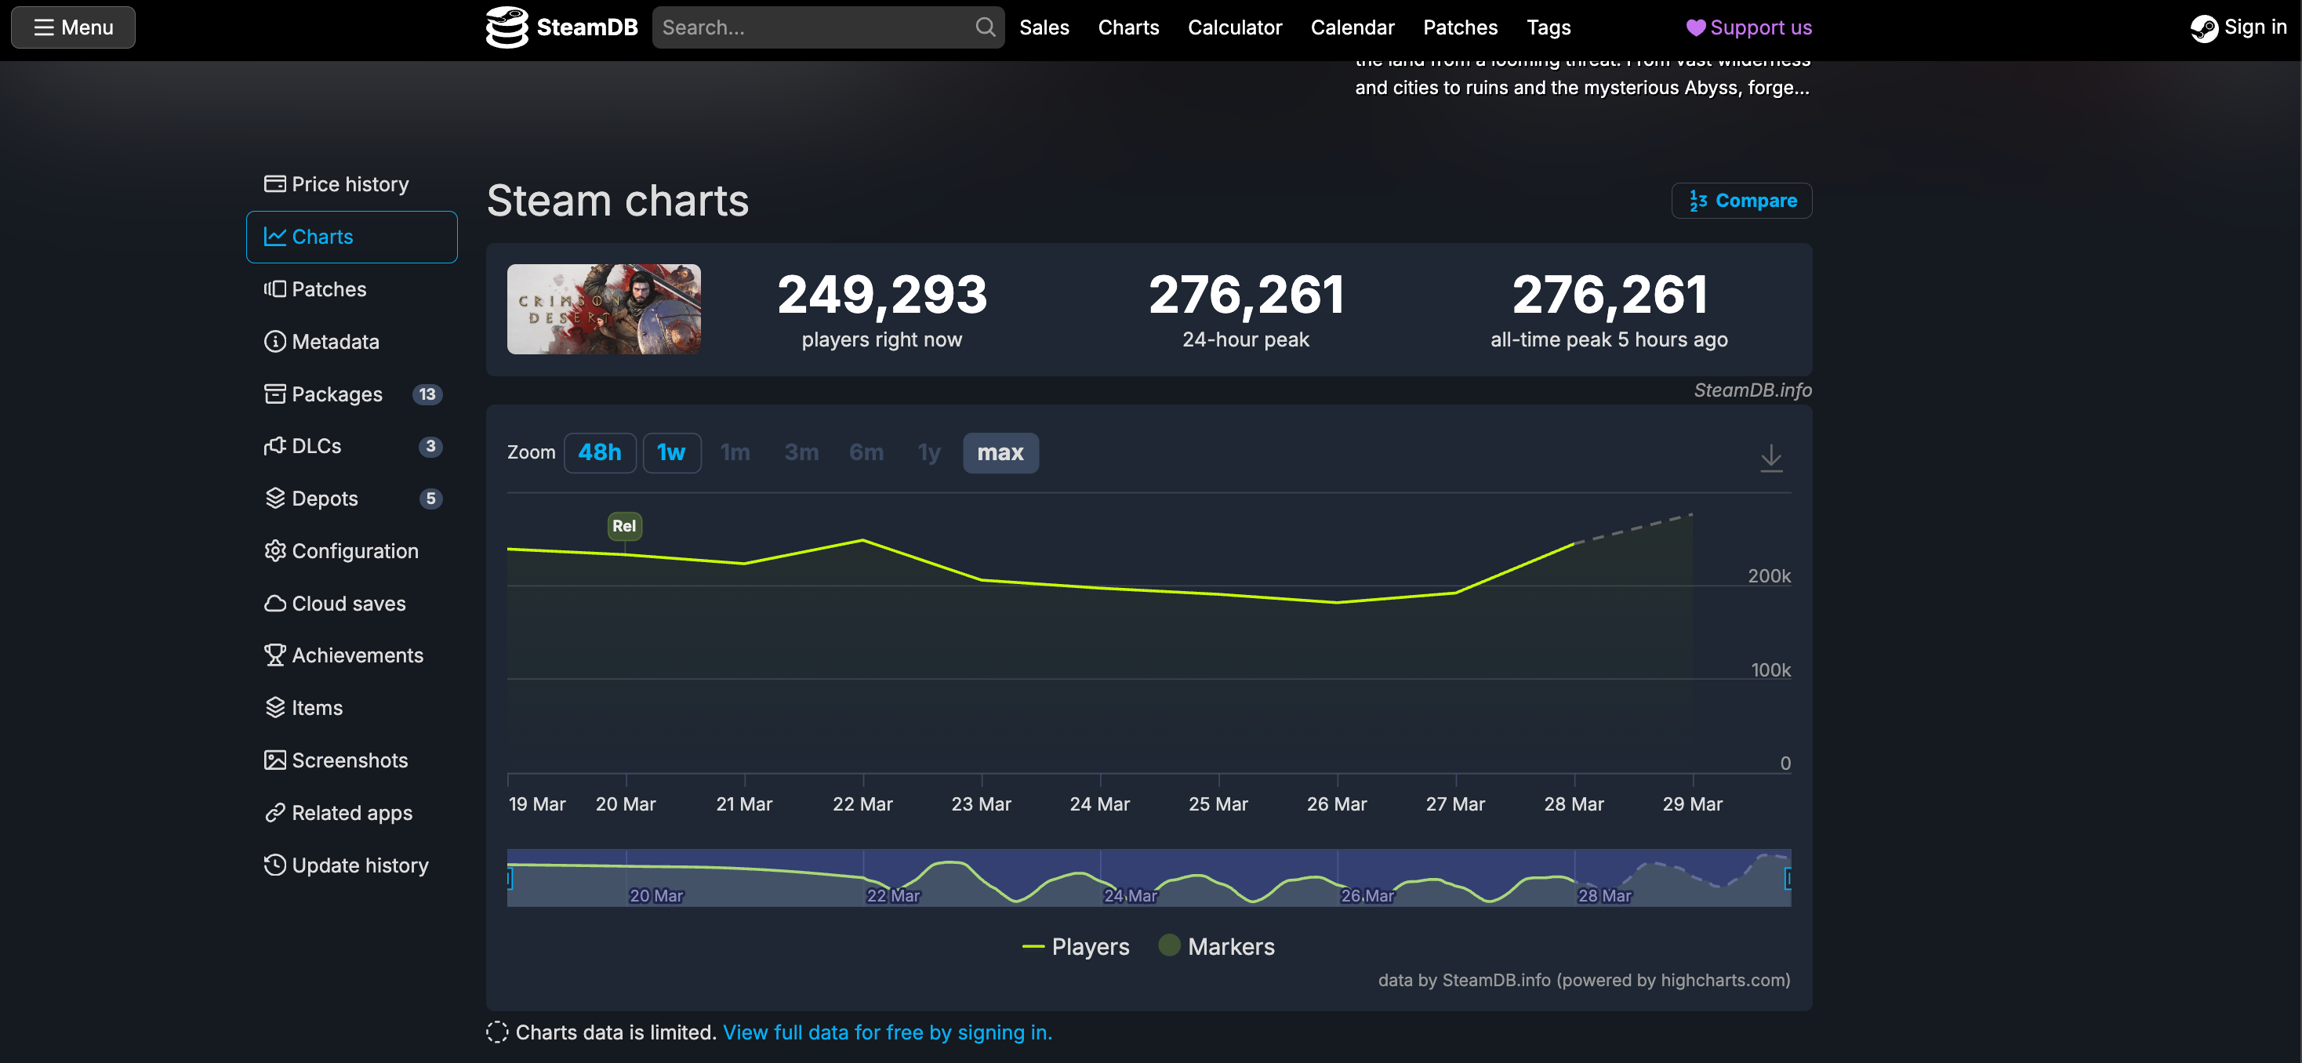Open Update history sidebar item
This screenshot has height=1063, width=2302.
click(359, 865)
